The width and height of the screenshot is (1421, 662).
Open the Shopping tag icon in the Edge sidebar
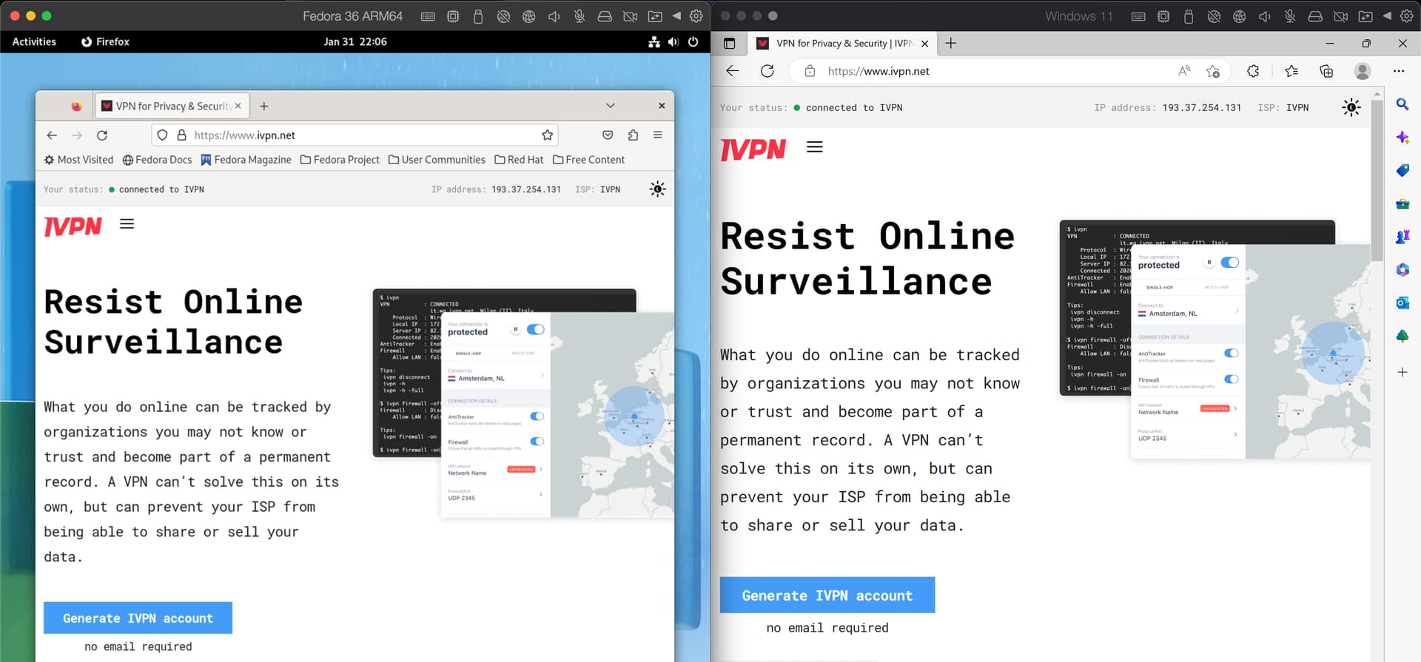click(x=1402, y=170)
